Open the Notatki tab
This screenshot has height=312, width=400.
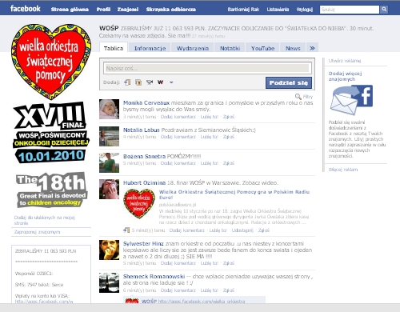pyautogui.click(x=230, y=48)
